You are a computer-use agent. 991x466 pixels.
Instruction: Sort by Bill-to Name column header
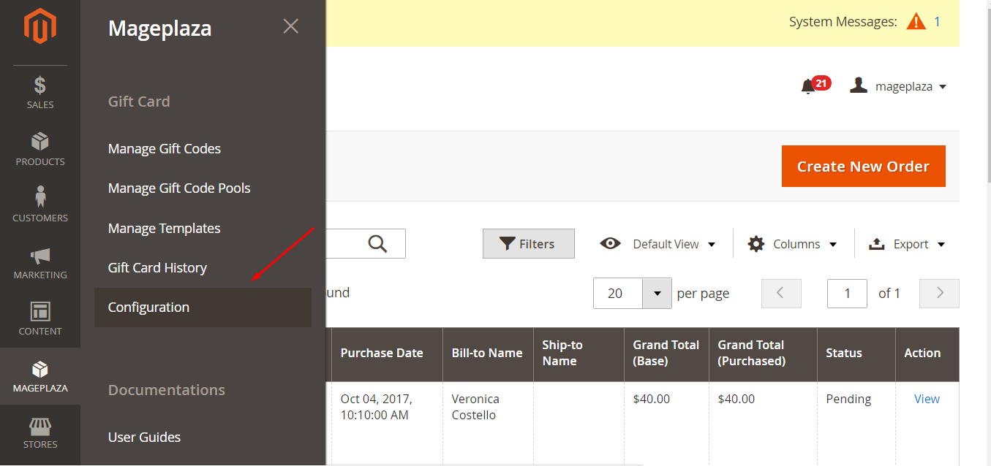tap(488, 354)
